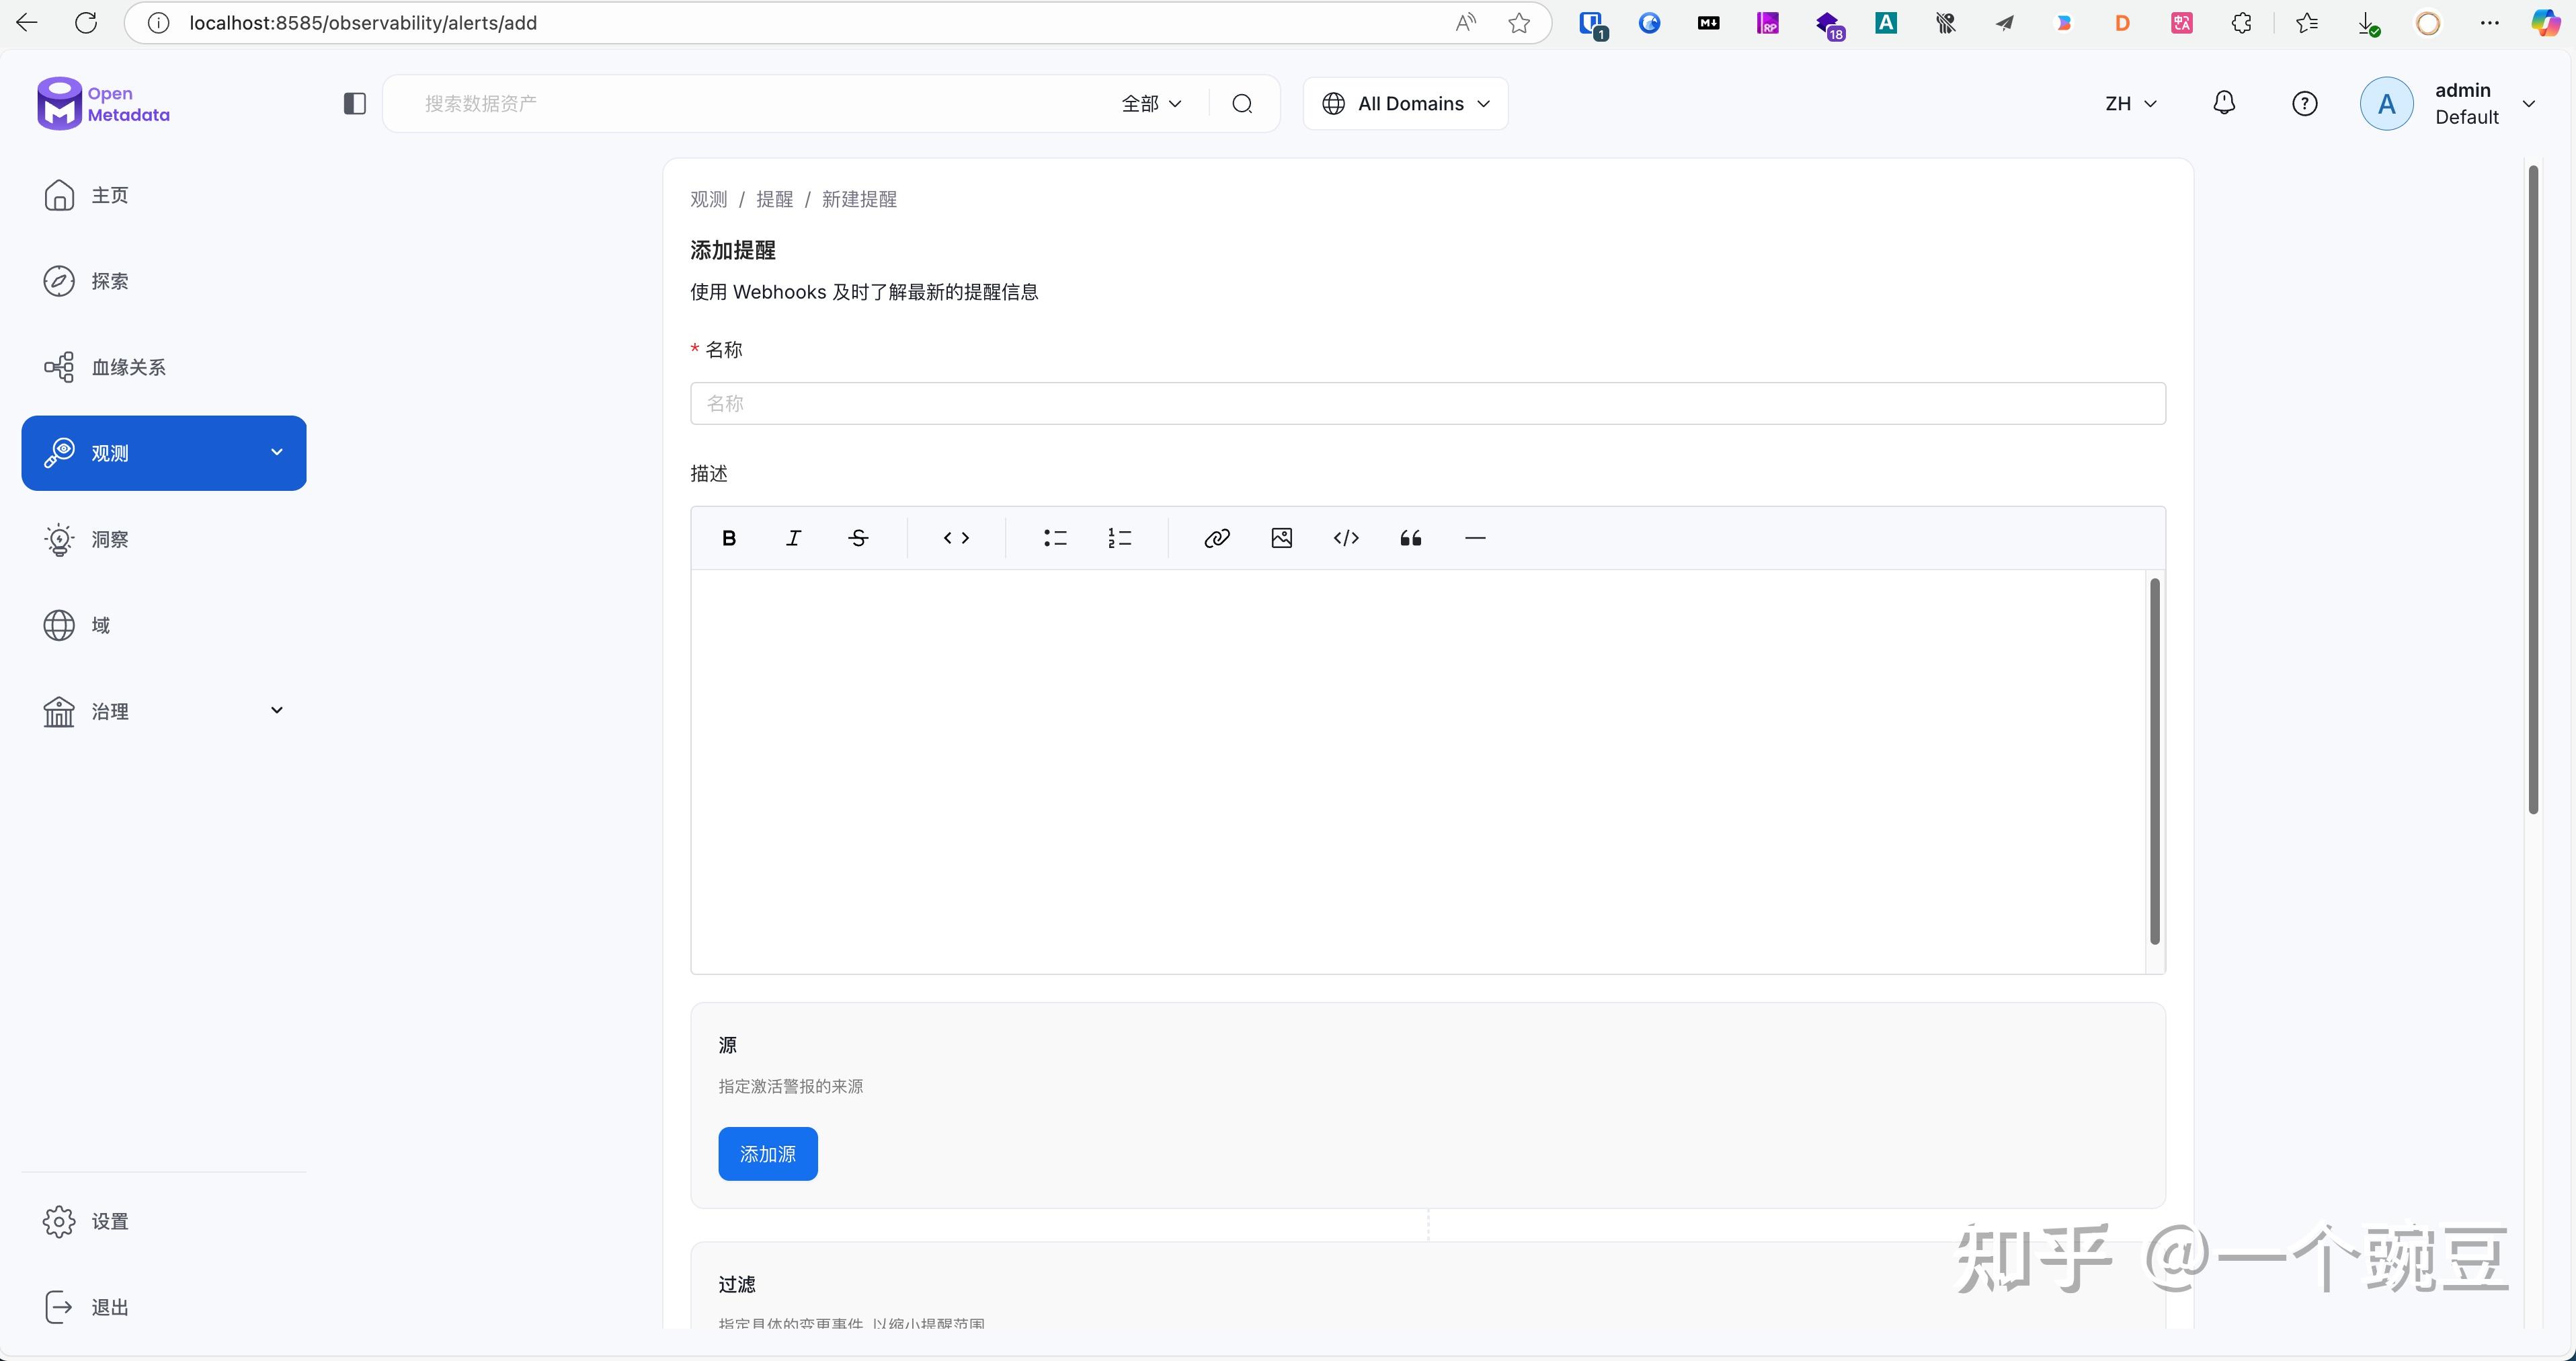The image size is (2576, 1361).
Task: Open 血缘关系 in sidebar
Action: pyautogui.click(x=128, y=367)
